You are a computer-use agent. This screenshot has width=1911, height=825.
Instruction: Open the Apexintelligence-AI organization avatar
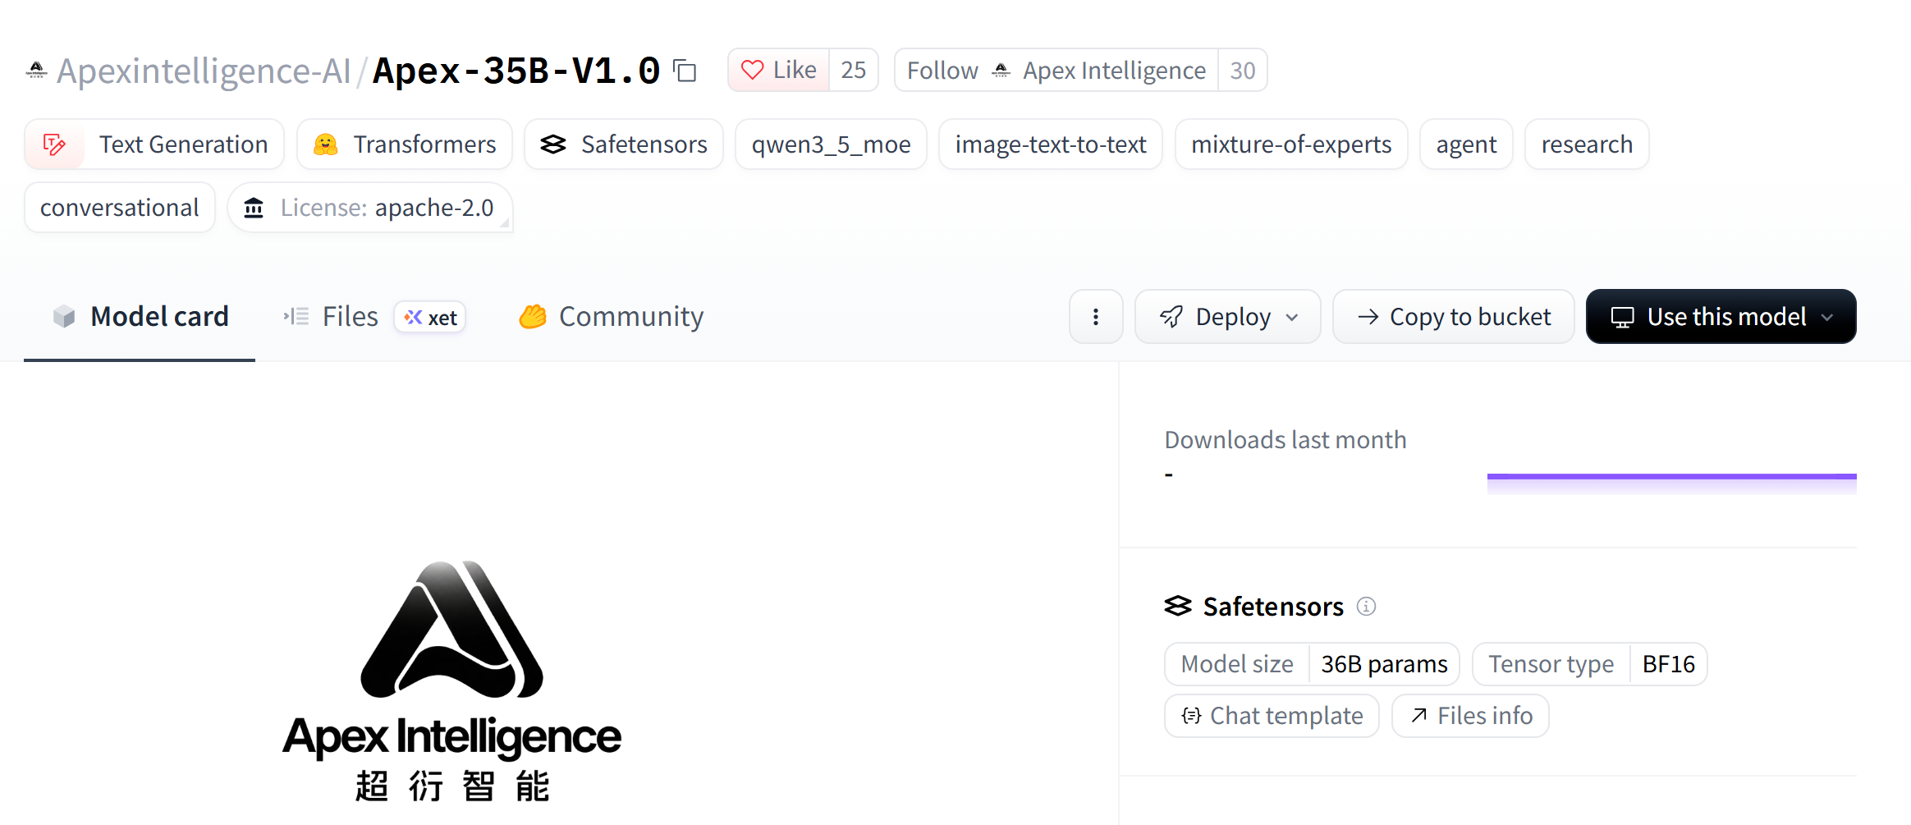36,71
